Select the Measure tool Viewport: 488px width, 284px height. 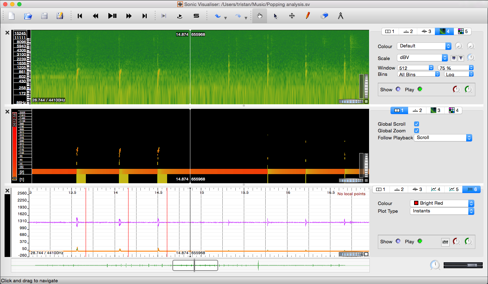point(340,16)
